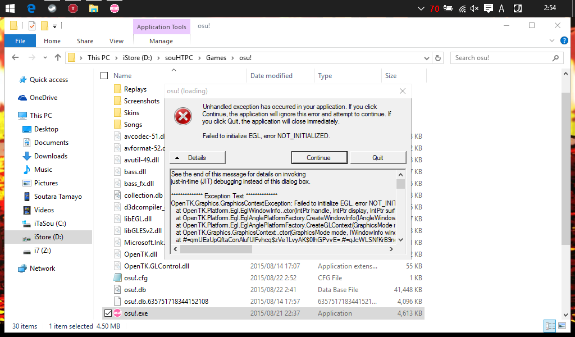This screenshot has width=575, height=337.
Task: Refresh the osu! folder view
Action: [x=438, y=58]
